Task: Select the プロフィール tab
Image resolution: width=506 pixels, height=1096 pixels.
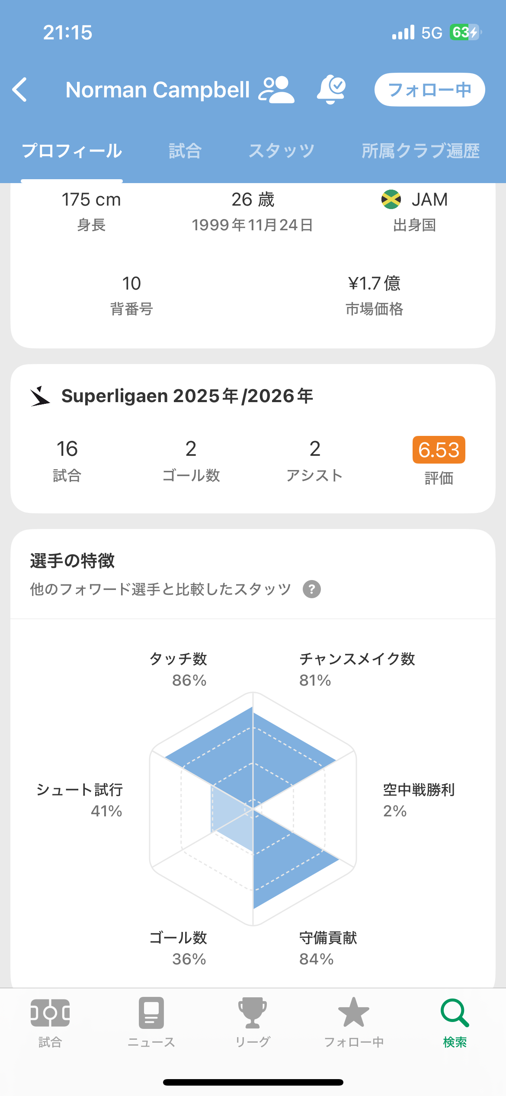Action: point(72,151)
